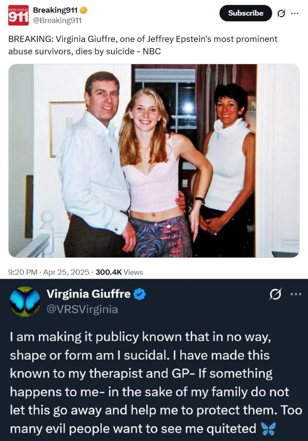The height and width of the screenshot is (441, 308).
Task: Click the Breaking911 post text starting BREAKING
Action: [143, 45]
